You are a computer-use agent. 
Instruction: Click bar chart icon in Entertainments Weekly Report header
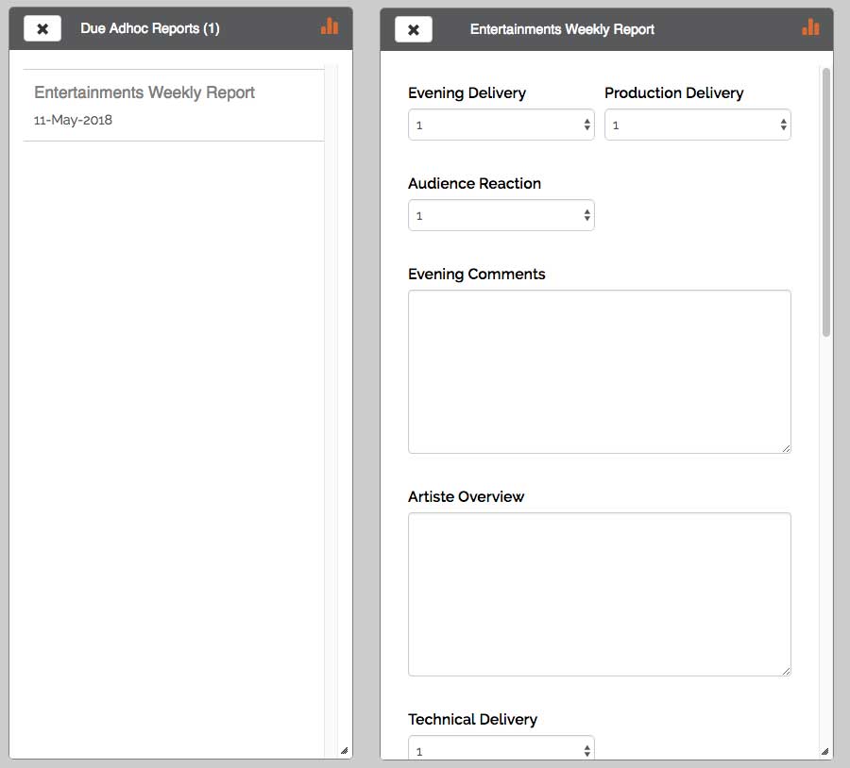(810, 26)
